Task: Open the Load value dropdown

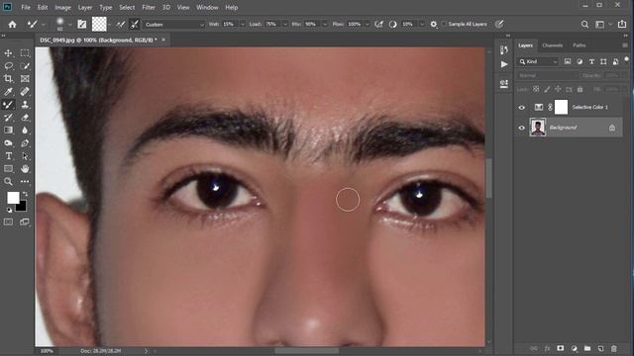Action: pos(285,24)
